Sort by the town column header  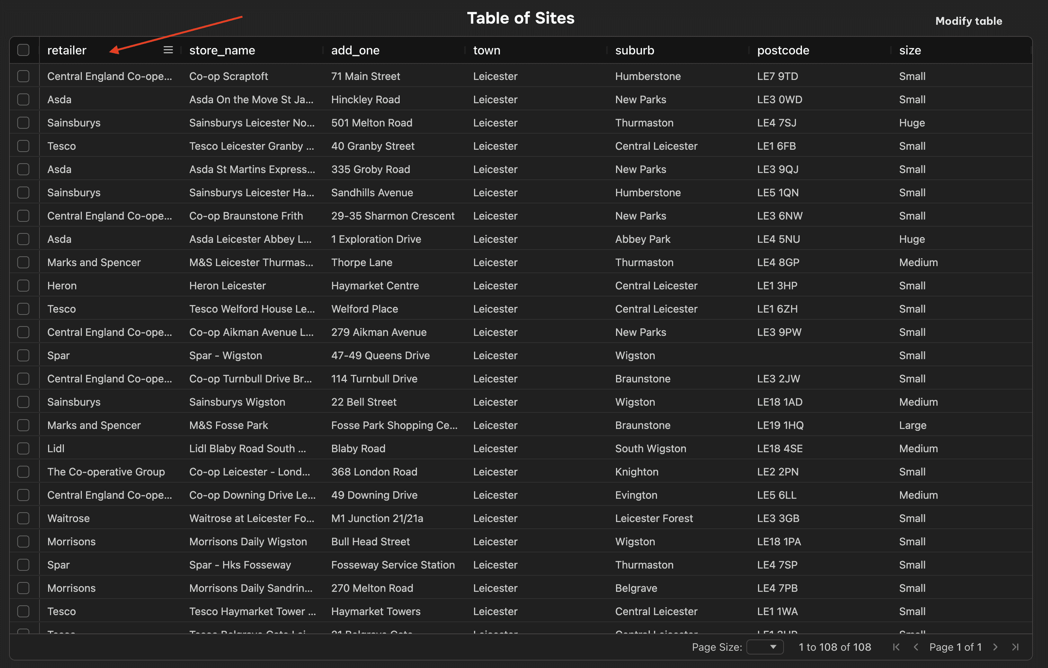[486, 50]
